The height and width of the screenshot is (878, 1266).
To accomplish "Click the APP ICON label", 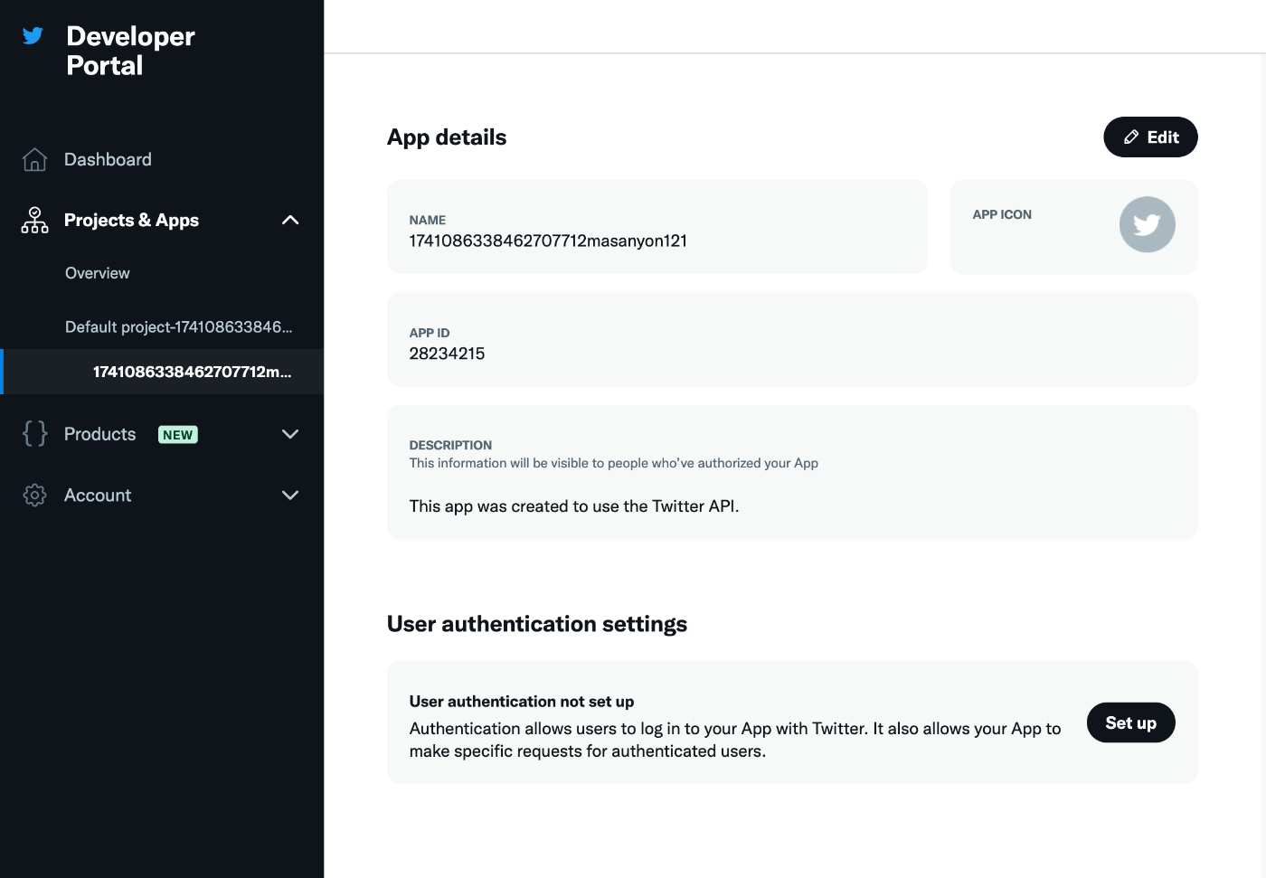I will pos(1002,214).
